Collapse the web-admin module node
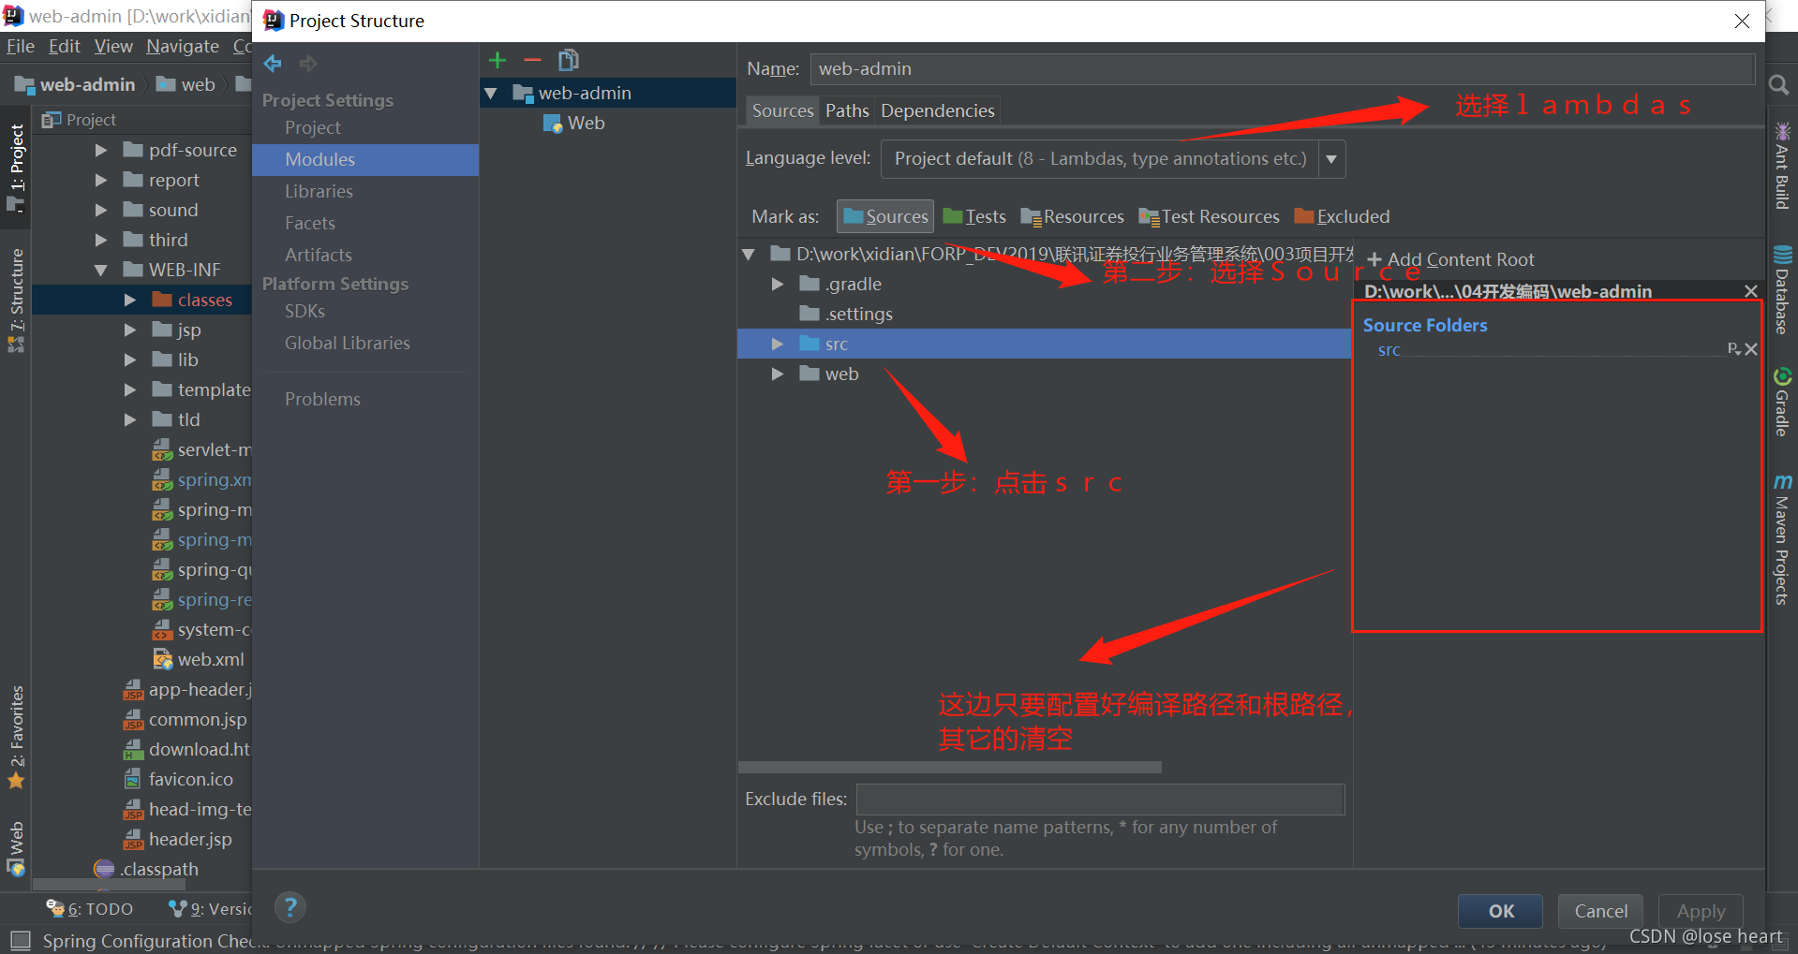 490,94
